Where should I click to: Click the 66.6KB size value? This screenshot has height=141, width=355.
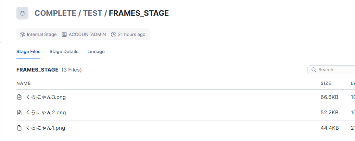[329, 97]
